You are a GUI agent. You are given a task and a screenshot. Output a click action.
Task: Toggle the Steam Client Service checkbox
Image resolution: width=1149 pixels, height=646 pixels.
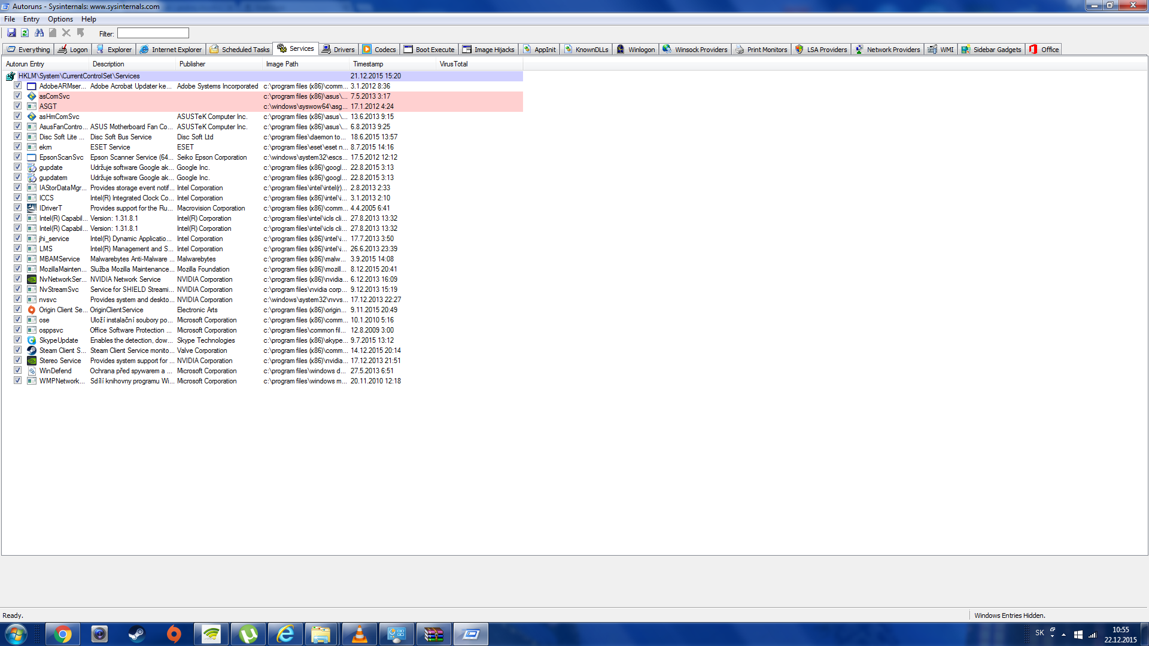[18, 351]
